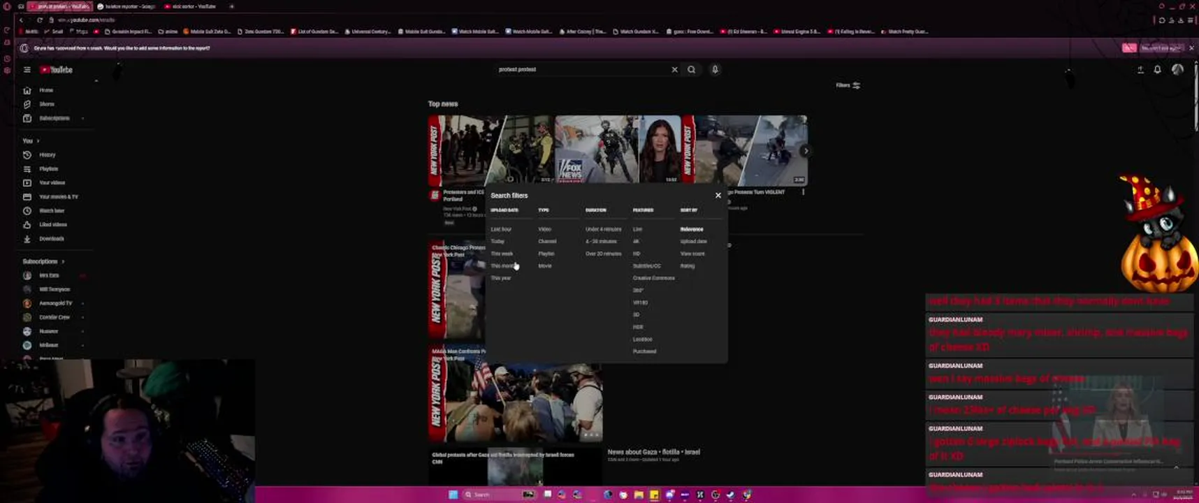This screenshot has width=1199, height=503.
Task: Switch to the first YouTube browser tab
Action: [60, 6]
